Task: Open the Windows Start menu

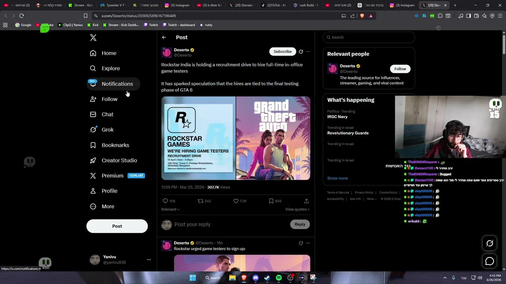Action: 193,278
